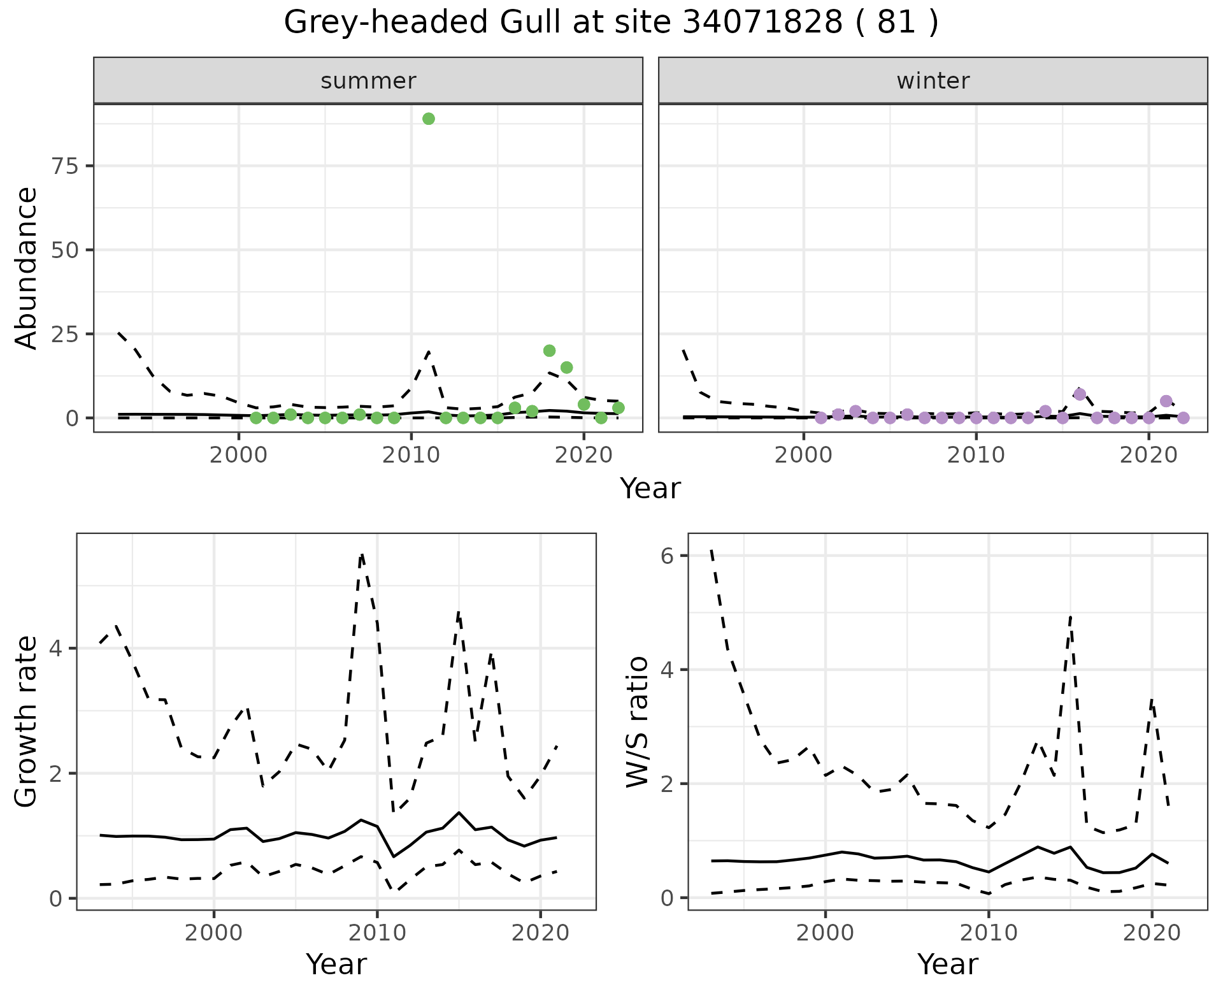This screenshot has width=1223, height=994.
Task: Click the highest green outlier point in summer
Action: pos(429,119)
